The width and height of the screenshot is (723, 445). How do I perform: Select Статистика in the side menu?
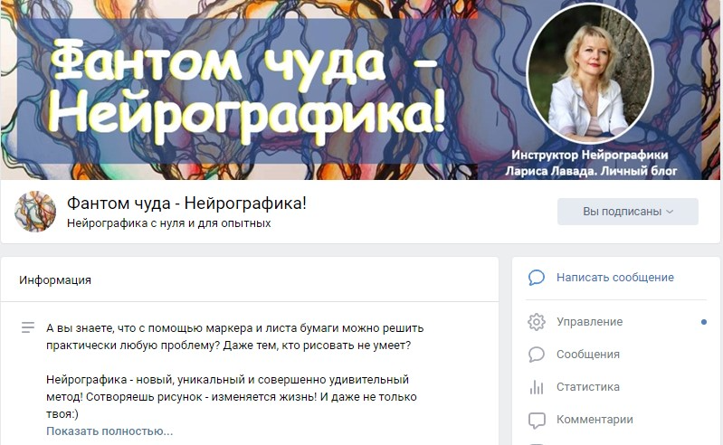[x=588, y=387]
